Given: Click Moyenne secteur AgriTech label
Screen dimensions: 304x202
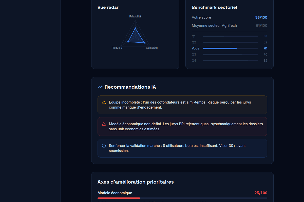Looking at the screenshot, I should point(214,26).
